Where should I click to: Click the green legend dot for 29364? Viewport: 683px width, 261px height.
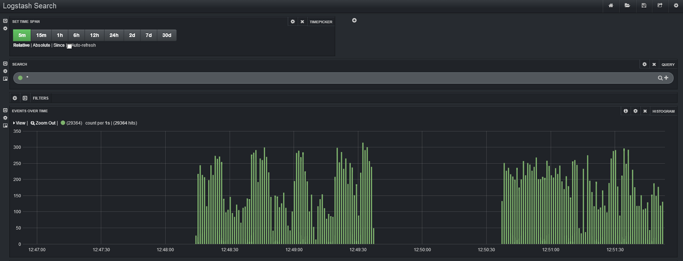pos(63,123)
